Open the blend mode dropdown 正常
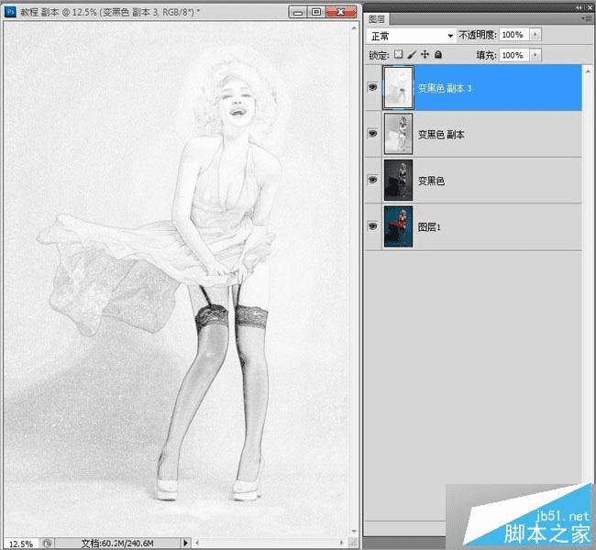 click(x=412, y=36)
